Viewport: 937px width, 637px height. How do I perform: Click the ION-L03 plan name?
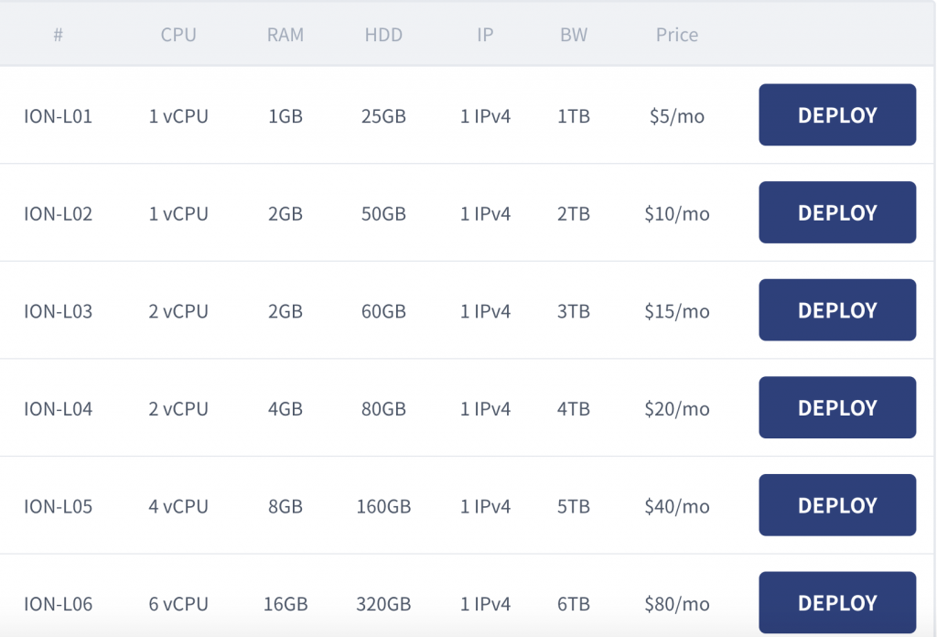coord(59,311)
